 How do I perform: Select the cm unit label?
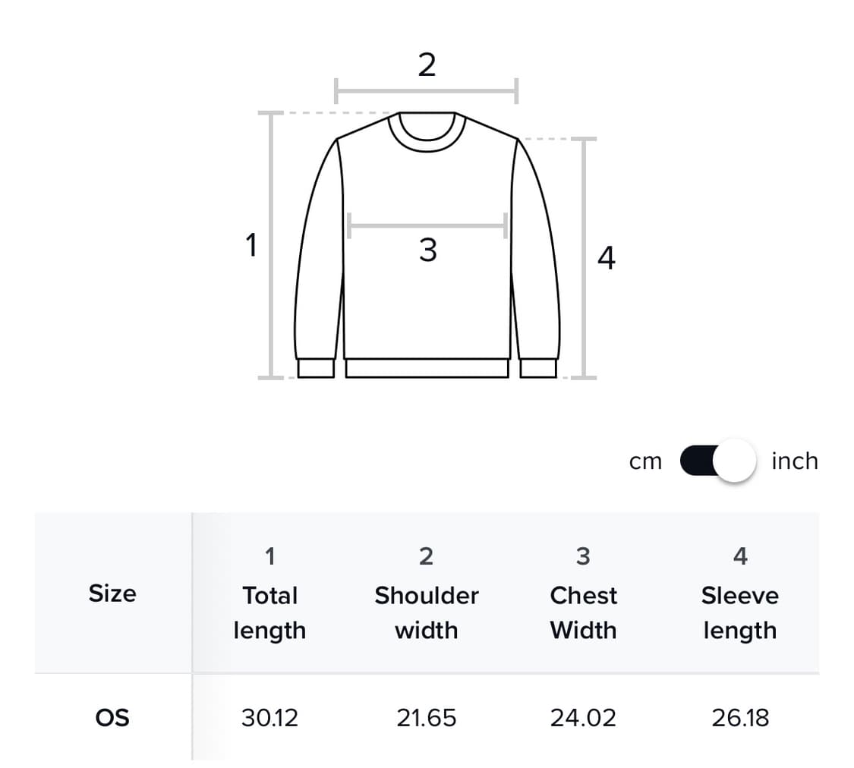645,461
